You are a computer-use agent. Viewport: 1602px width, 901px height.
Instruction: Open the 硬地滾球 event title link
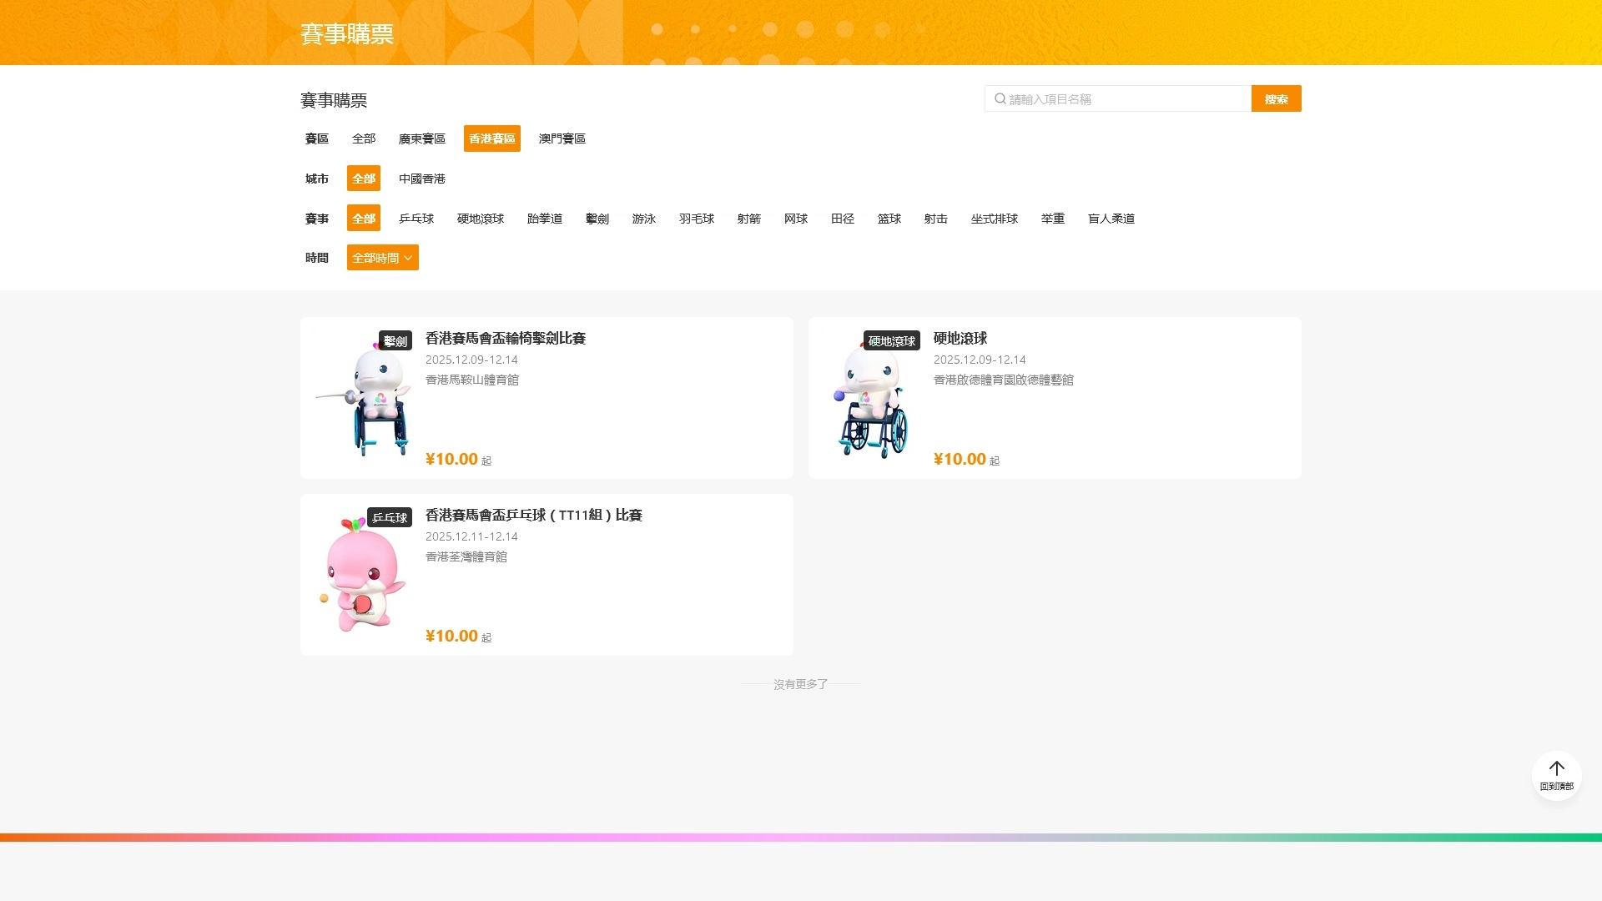(960, 339)
